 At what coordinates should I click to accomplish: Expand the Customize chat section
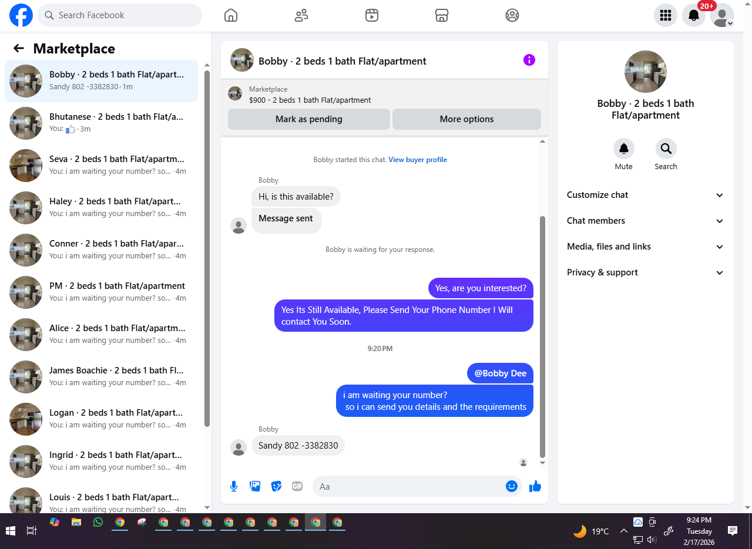(x=646, y=195)
